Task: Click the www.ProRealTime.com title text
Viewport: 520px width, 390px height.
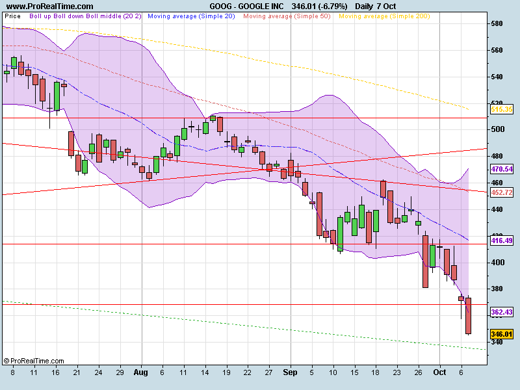Action: click(x=50, y=6)
